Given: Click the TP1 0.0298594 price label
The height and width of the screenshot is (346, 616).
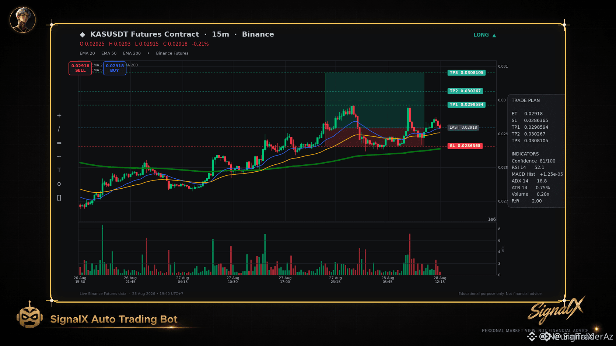Looking at the screenshot, I should tap(466, 105).
